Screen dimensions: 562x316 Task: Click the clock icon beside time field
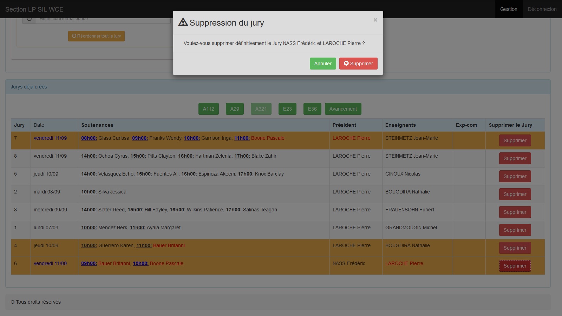[29, 20]
